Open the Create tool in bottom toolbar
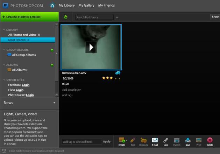The image size is (220, 154). pyautogui.click(x=122, y=141)
